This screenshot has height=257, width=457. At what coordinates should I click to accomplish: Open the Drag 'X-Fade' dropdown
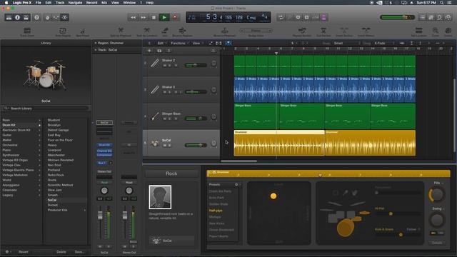(x=384, y=43)
